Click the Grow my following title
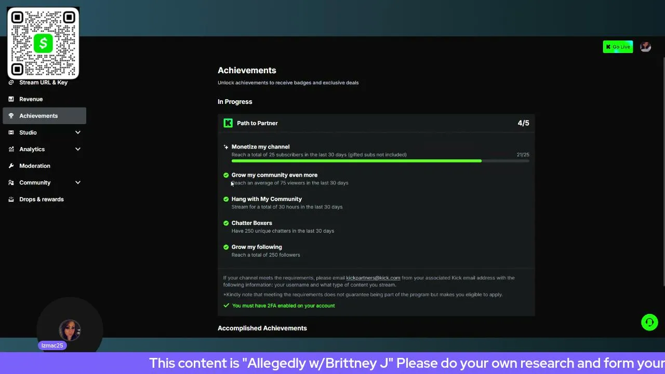 click(x=257, y=247)
